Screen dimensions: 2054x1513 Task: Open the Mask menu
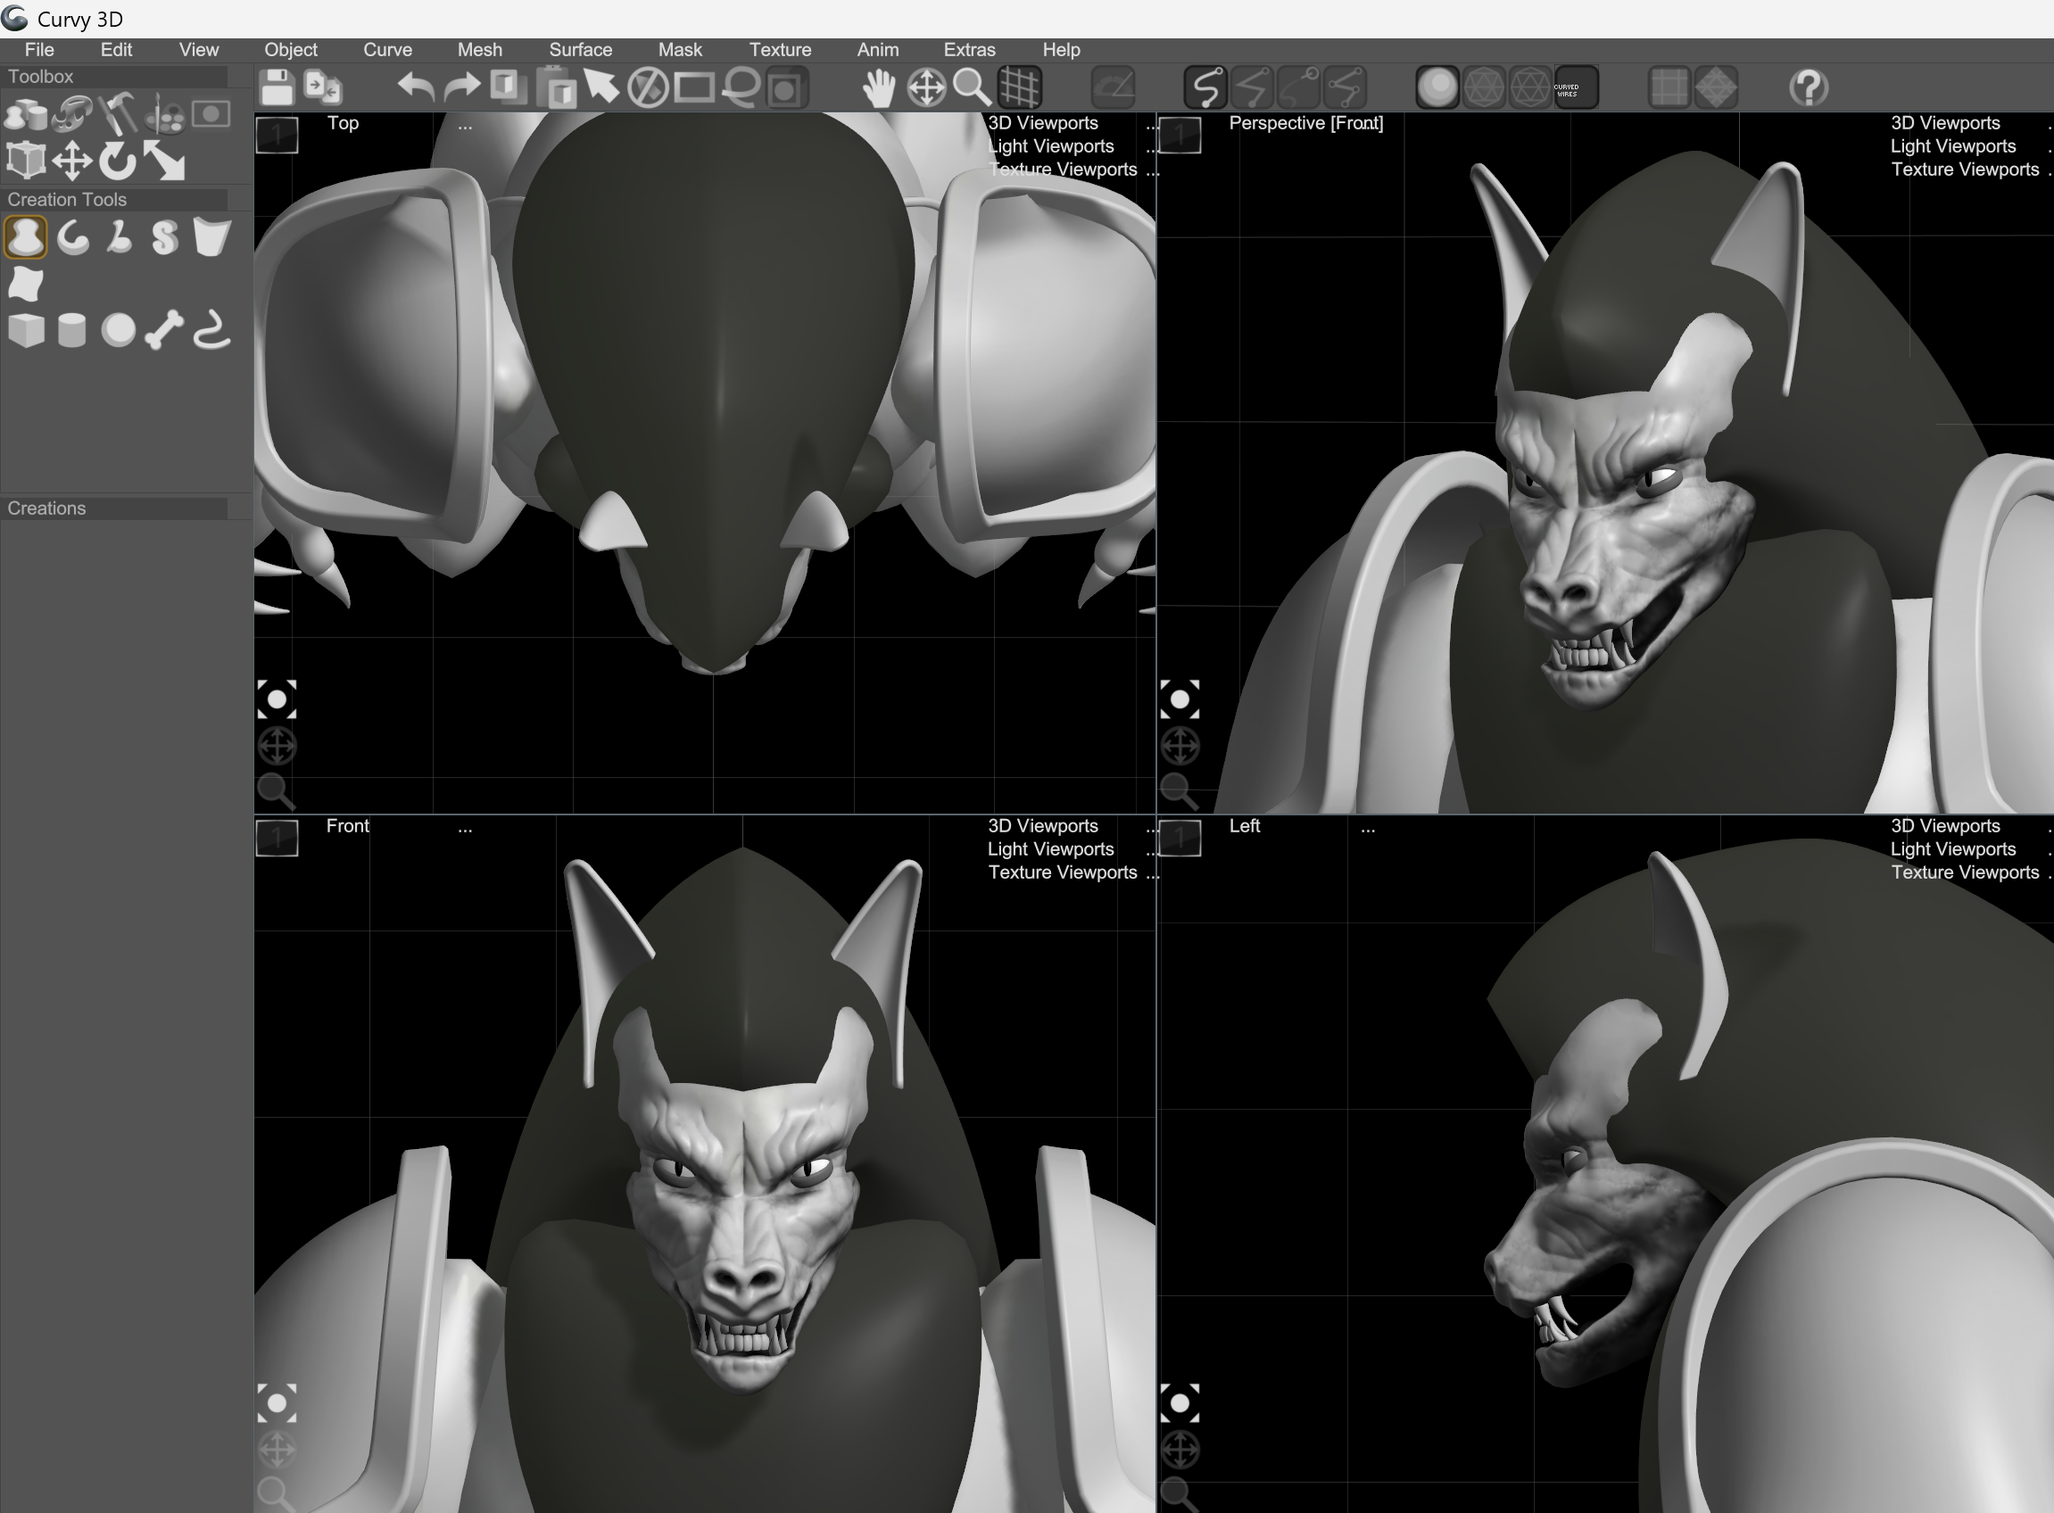point(680,50)
